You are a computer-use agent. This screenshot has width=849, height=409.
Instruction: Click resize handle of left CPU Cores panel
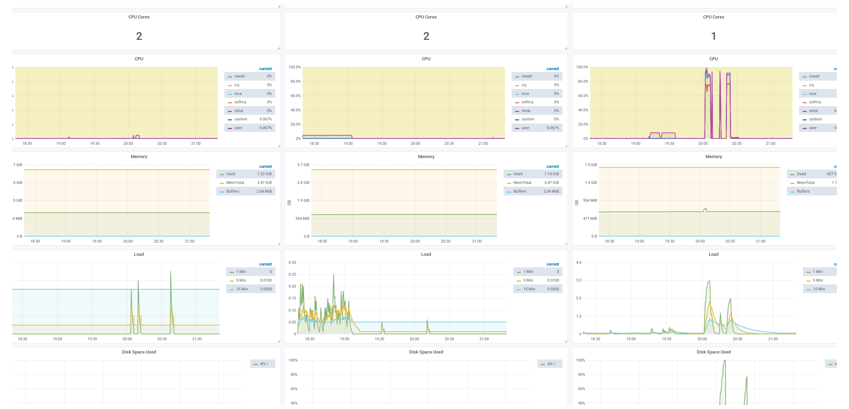pos(279,48)
